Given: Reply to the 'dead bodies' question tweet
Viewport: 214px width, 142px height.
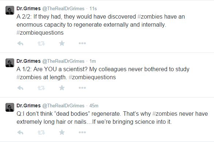Looking at the screenshot, I should [20, 133].
